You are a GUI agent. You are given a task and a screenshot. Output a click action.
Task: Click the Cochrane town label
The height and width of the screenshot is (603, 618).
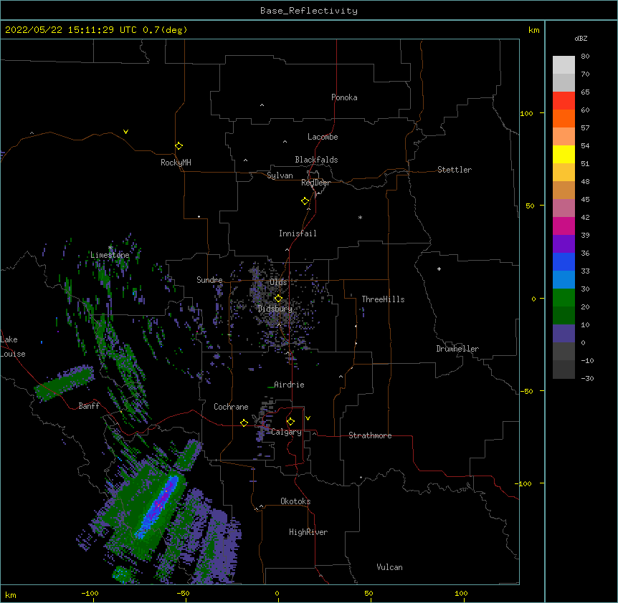(x=231, y=407)
